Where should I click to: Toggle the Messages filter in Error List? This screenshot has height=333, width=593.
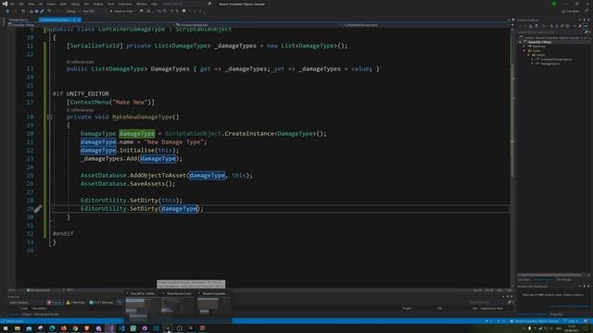pyautogui.click(x=101, y=302)
